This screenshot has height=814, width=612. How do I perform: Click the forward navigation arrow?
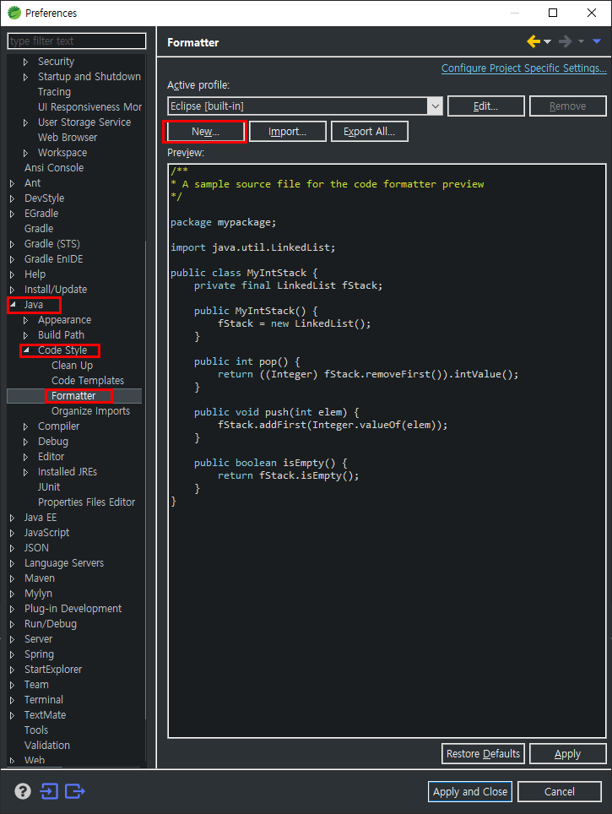565,41
